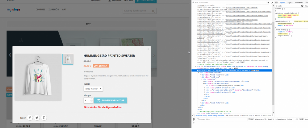308x128 pixels.
Task: Share the product on Pinterest
Action: tap(44, 118)
